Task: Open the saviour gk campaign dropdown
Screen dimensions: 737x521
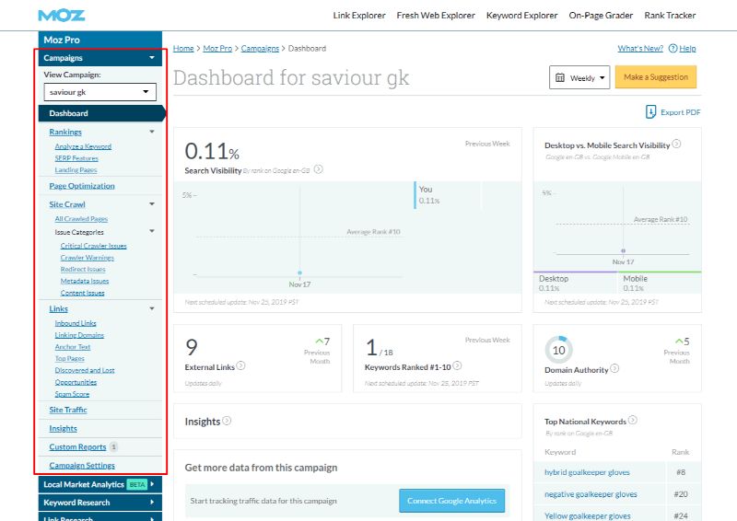Action: tap(99, 92)
